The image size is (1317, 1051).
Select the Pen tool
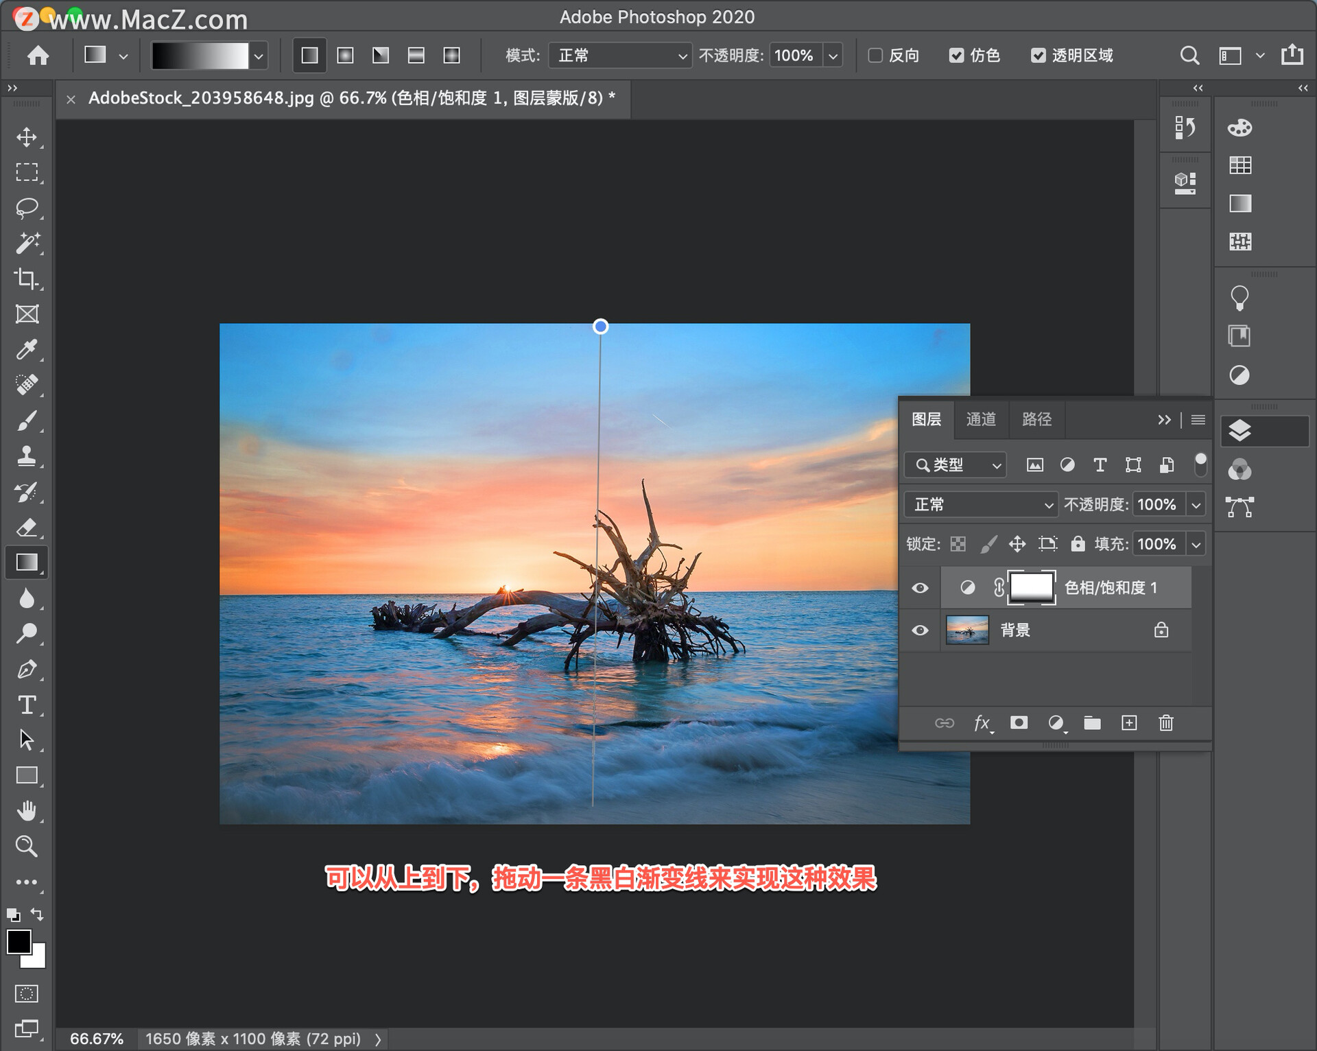27,669
